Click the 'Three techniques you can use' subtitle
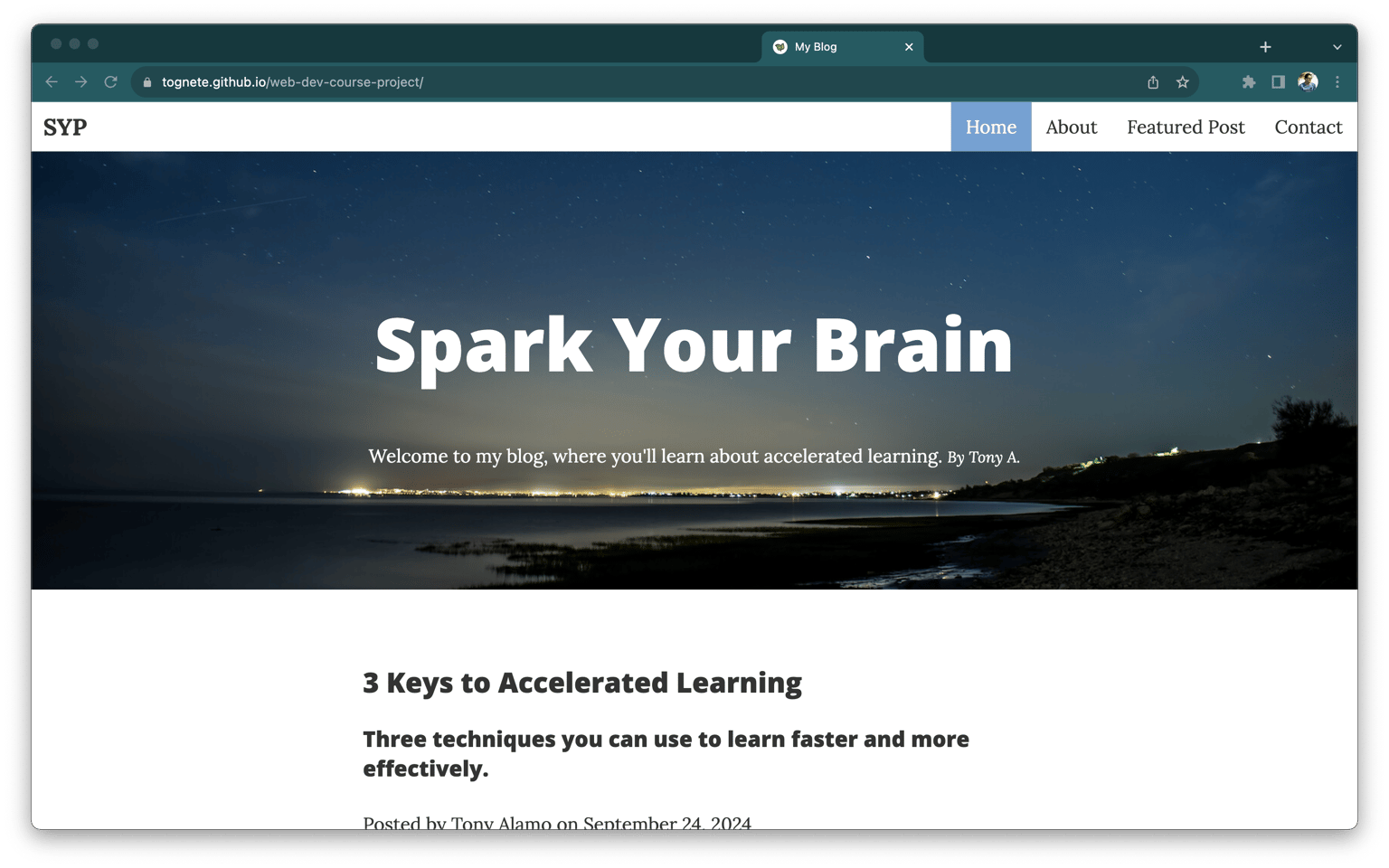 click(666, 753)
